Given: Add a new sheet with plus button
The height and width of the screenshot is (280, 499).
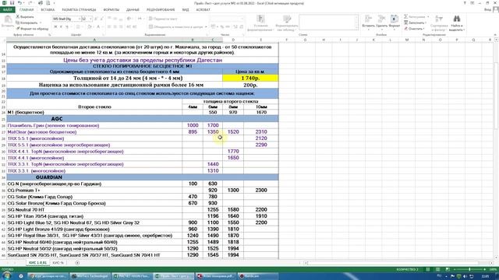Looking at the screenshot, I should tap(77, 263).
